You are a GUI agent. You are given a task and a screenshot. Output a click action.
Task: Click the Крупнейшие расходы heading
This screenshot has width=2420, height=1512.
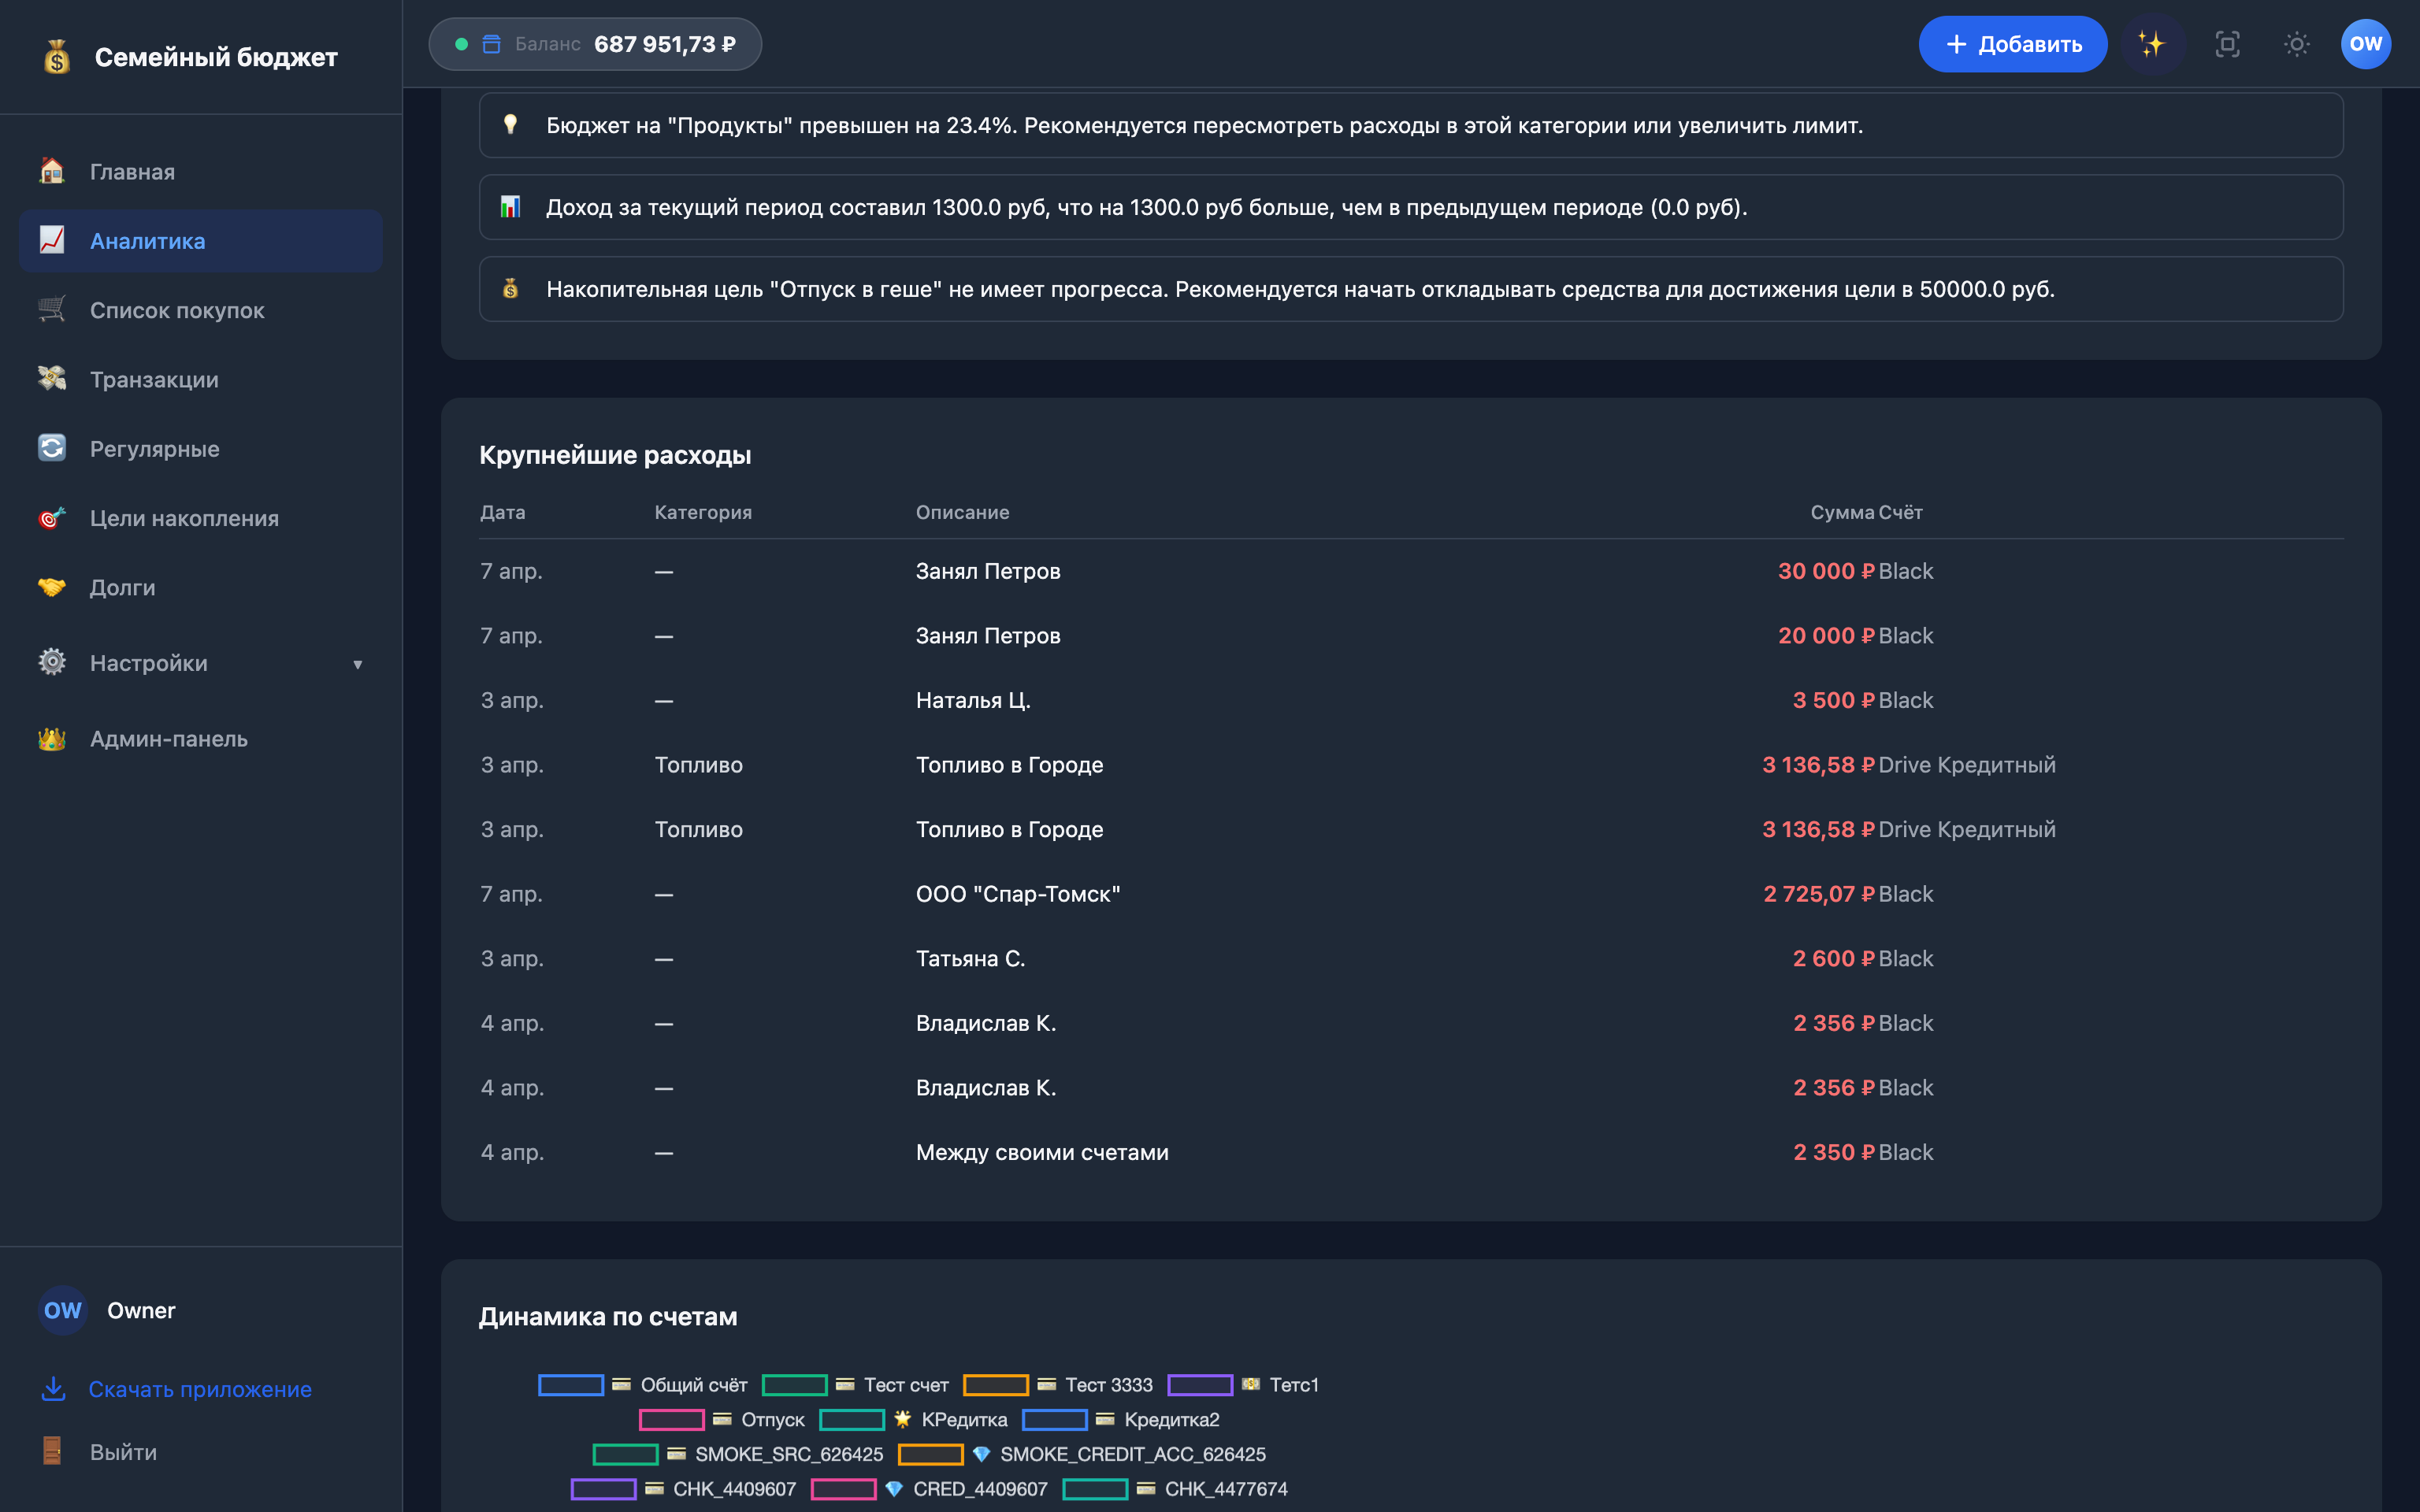click(x=615, y=455)
